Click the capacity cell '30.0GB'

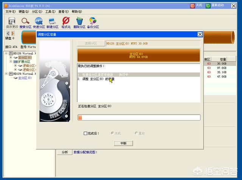222,64
